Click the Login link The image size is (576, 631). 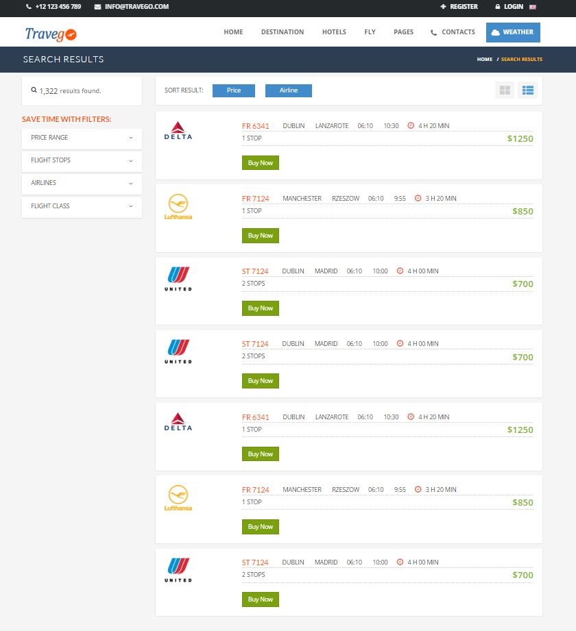coord(509,7)
